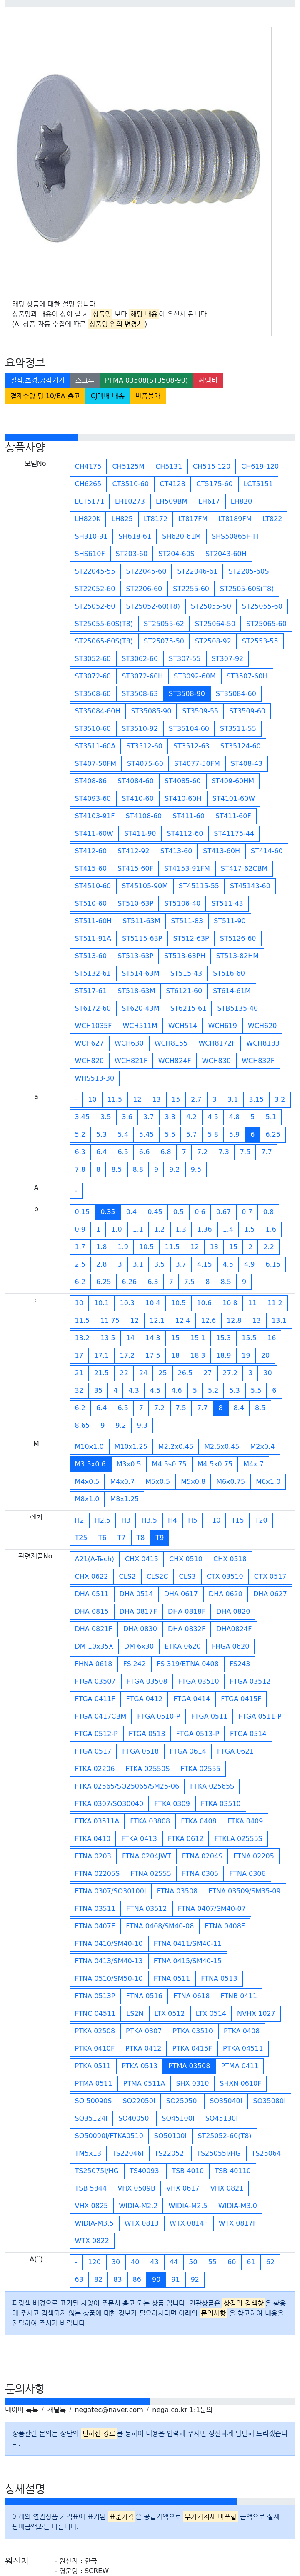Image resolution: width=300 pixels, height=2576 pixels.
Task: Toggle off the selected M3.5x0.6 thread size
Action: [x=90, y=1464]
